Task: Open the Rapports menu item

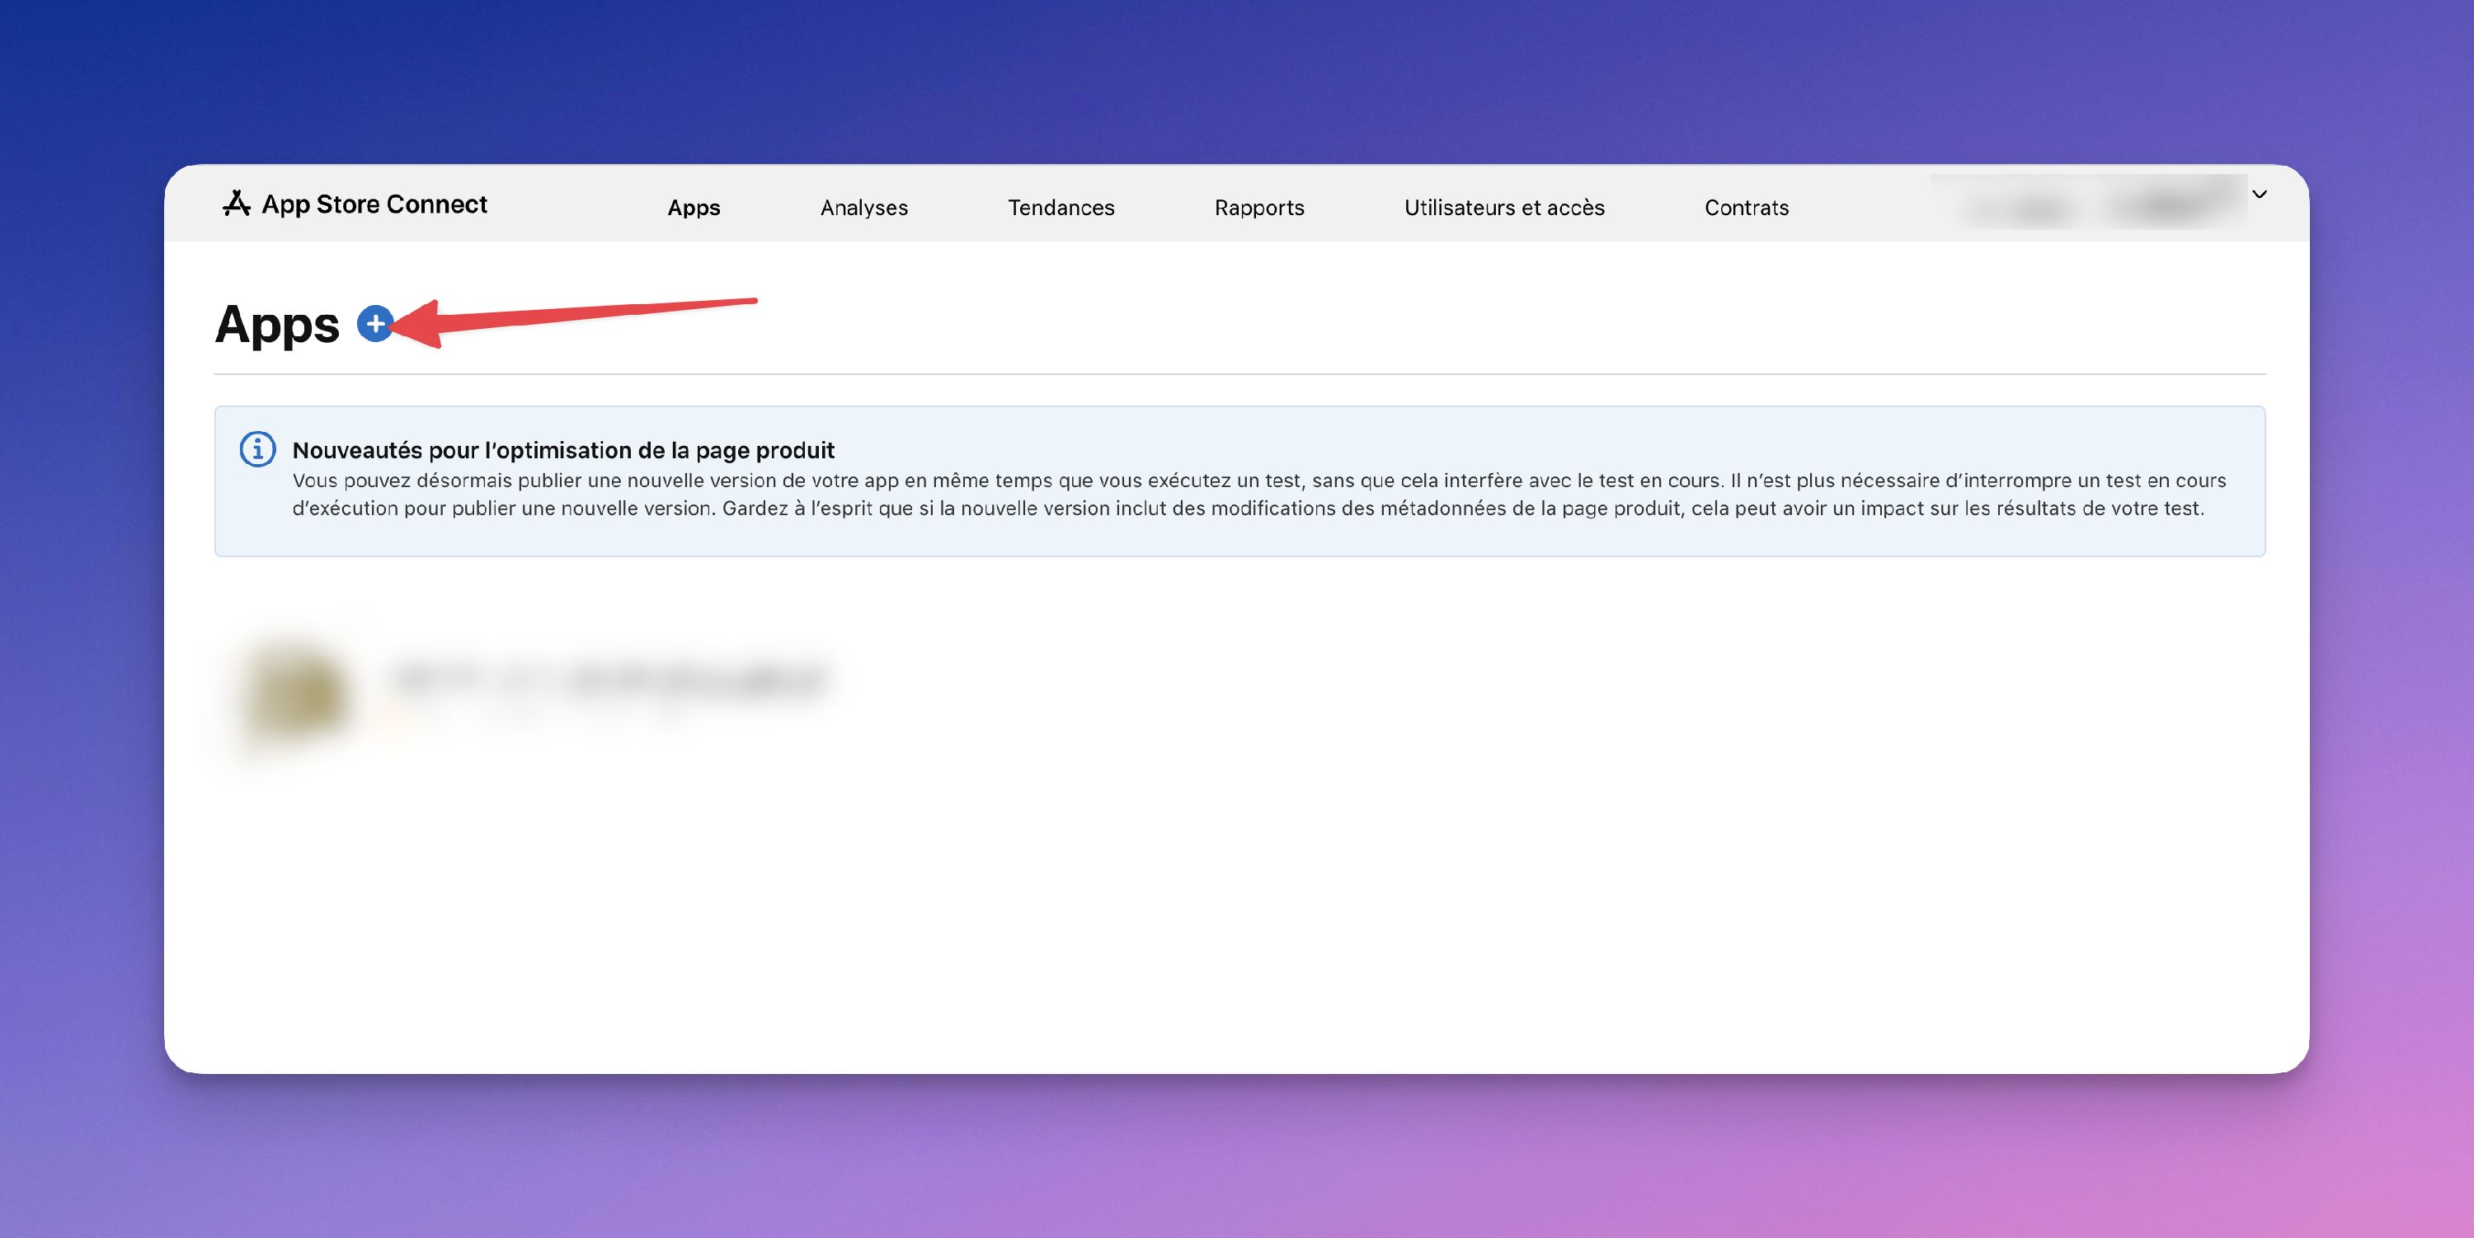Action: point(1258,207)
